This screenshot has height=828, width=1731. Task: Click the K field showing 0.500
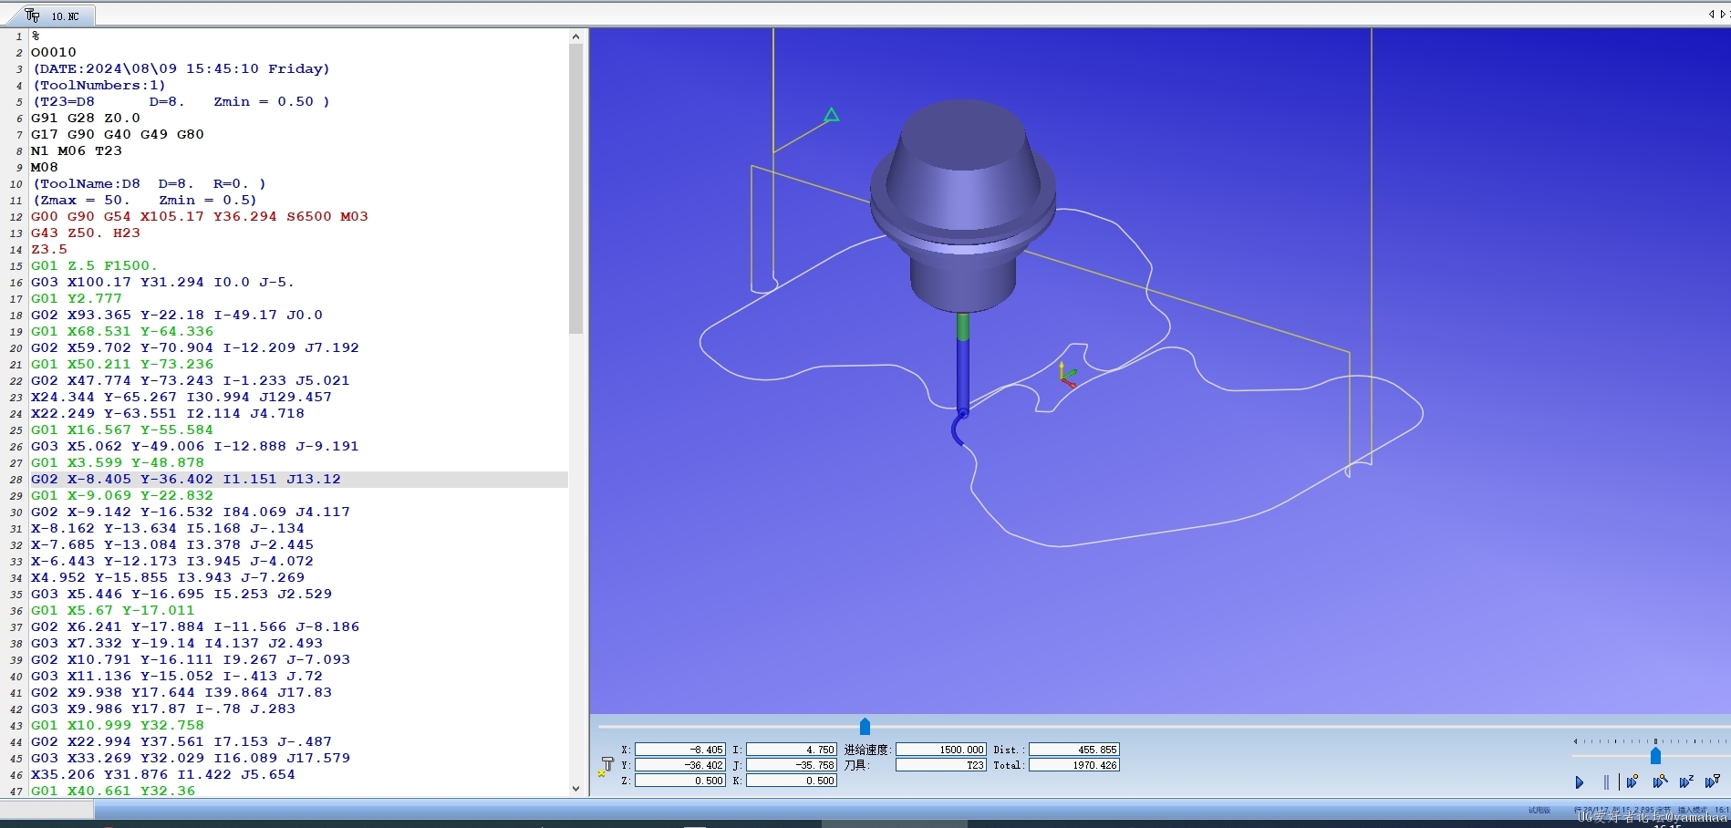(x=791, y=781)
